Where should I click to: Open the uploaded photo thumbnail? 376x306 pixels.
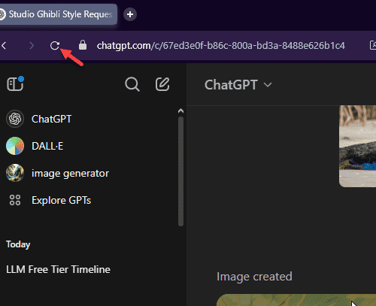click(x=357, y=146)
